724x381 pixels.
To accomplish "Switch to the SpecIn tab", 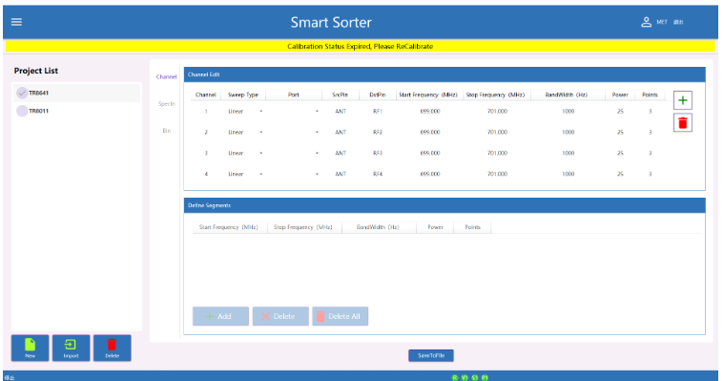I will coord(166,103).
